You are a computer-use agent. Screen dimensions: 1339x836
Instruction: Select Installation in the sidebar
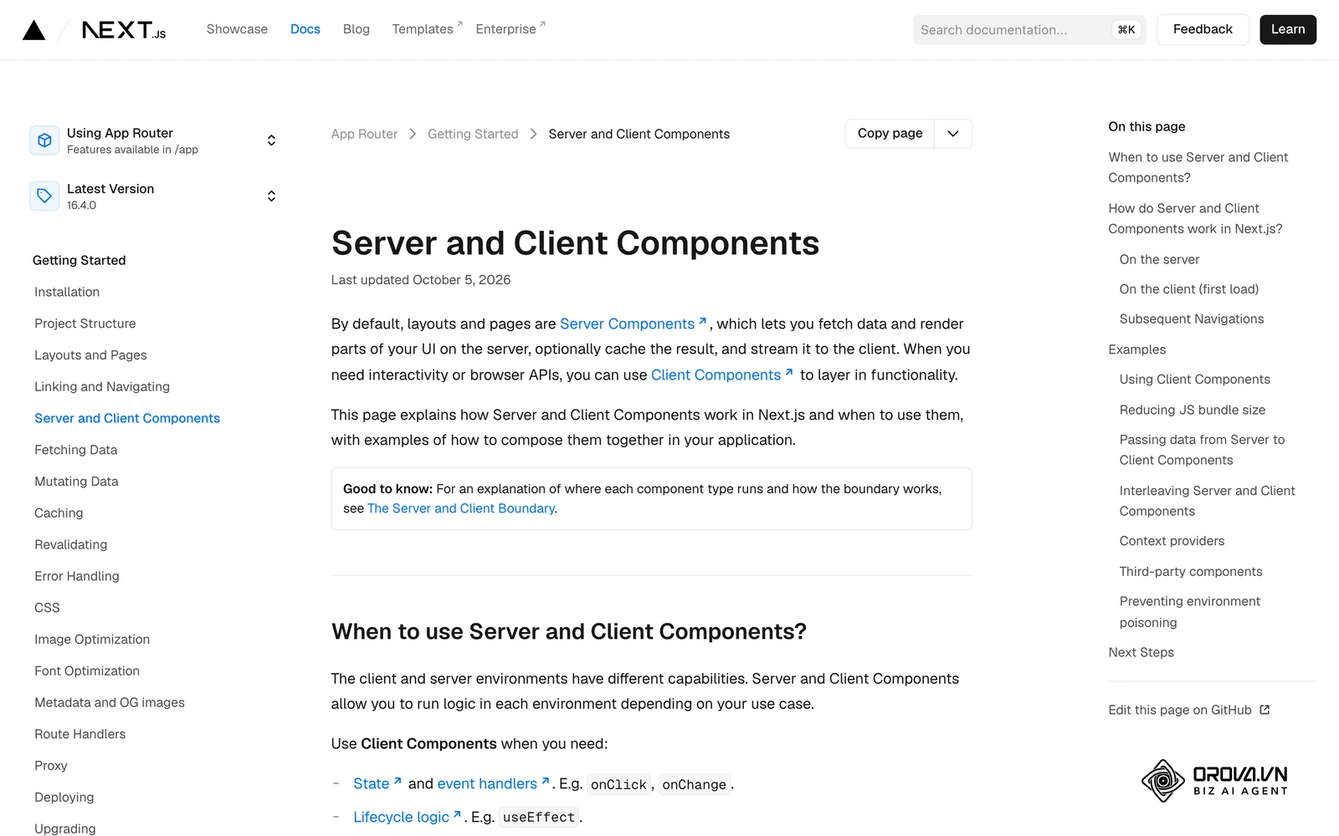tap(67, 292)
